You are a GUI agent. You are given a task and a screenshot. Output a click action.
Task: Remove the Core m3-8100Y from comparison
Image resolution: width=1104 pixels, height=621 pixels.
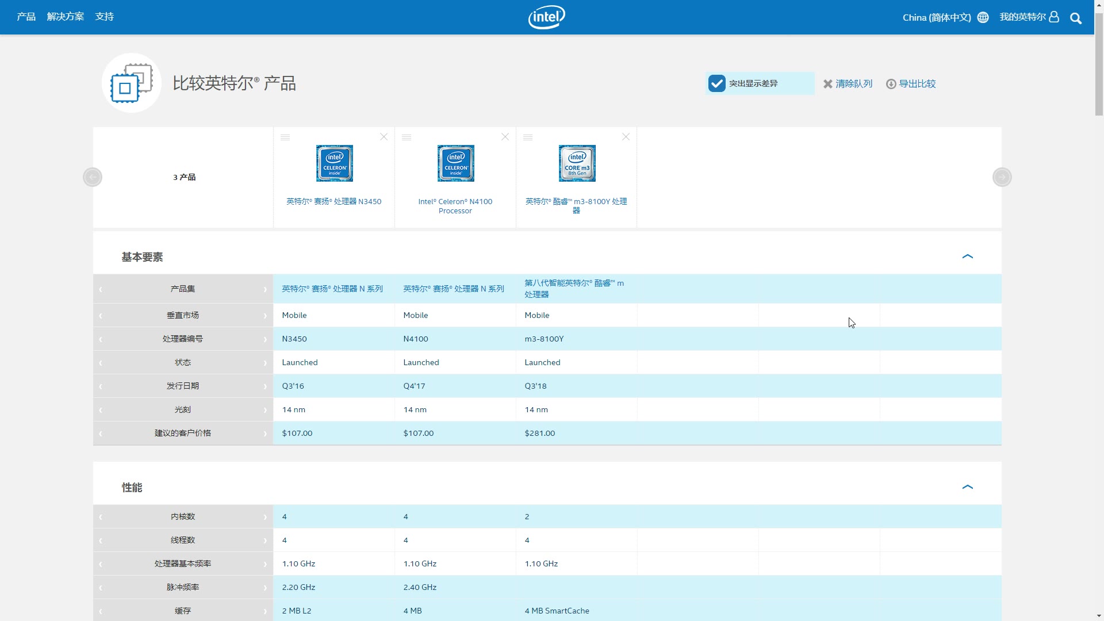[x=626, y=137]
